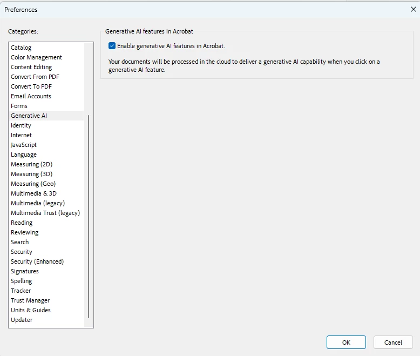Close the Preferences window
The height and width of the screenshot is (356, 420).
click(414, 9)
